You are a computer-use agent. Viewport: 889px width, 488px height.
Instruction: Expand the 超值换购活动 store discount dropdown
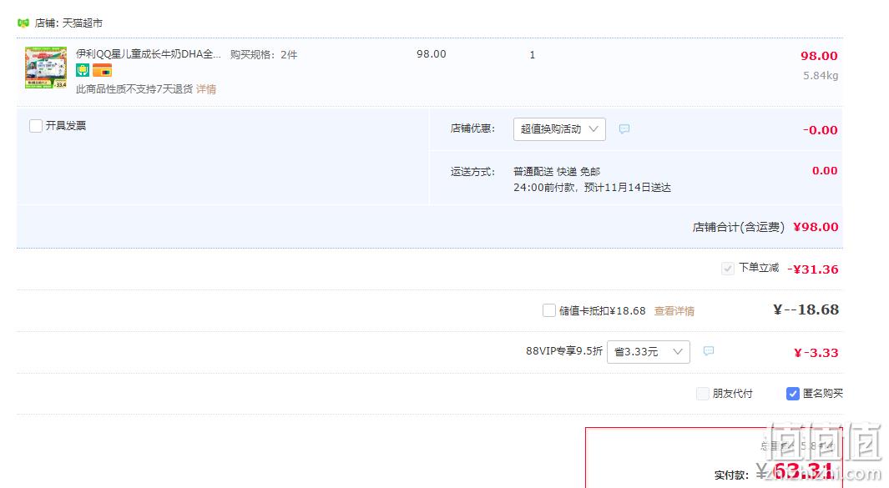point(559,129)
